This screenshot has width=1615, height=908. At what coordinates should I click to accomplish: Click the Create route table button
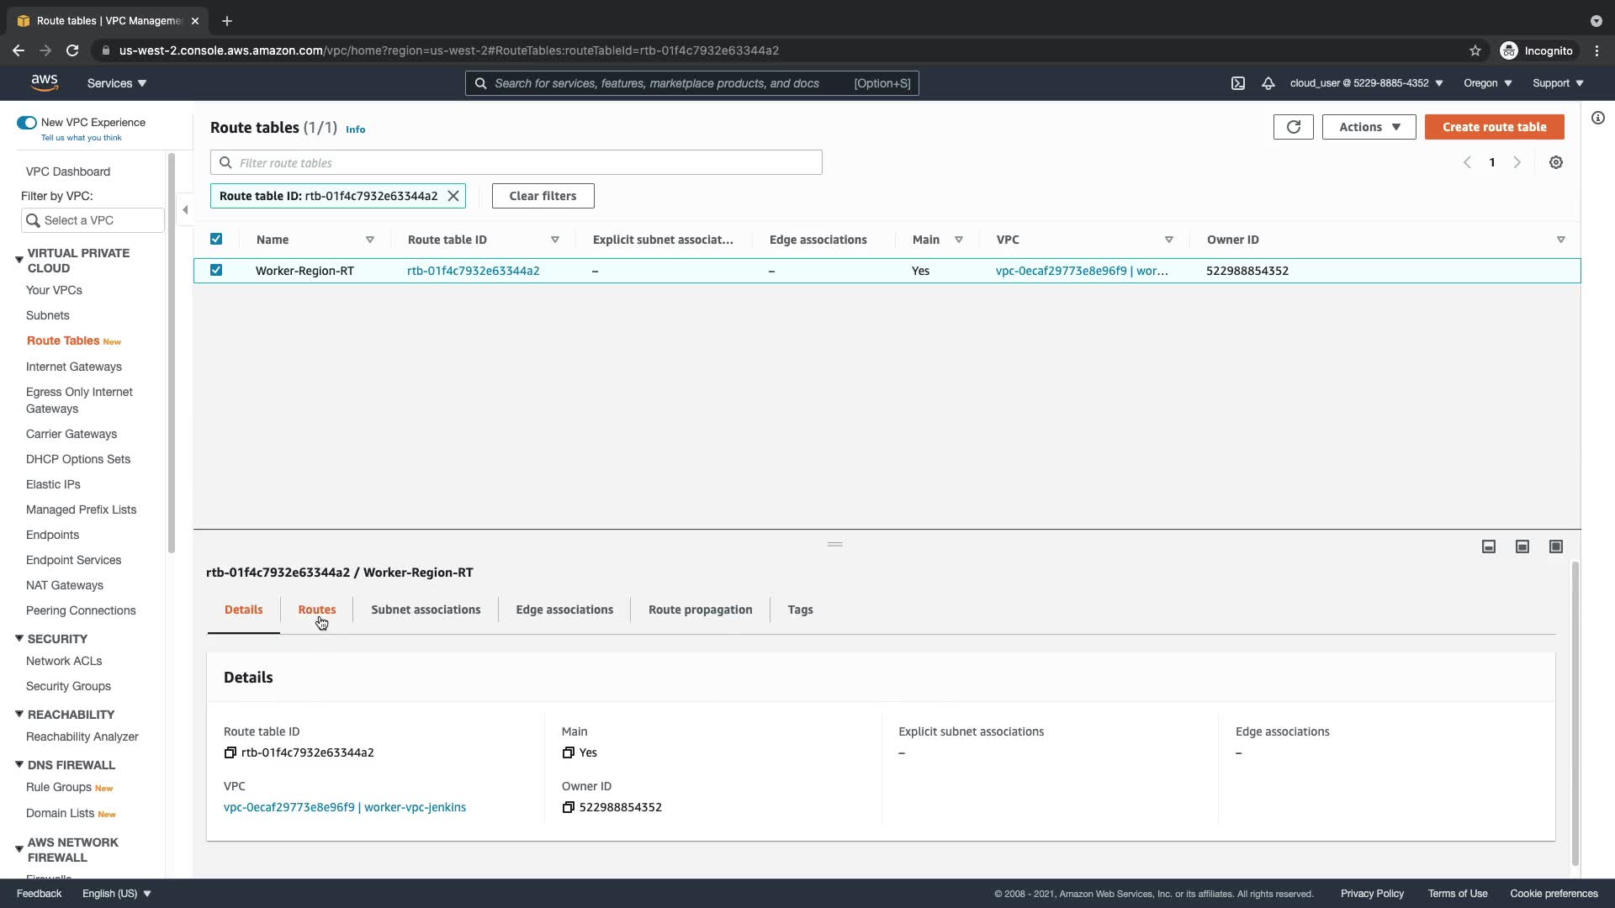pos(1494,127)
